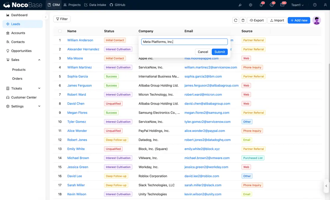Open the Data Intake tab
Screen dimensions: 330x200
95,5
